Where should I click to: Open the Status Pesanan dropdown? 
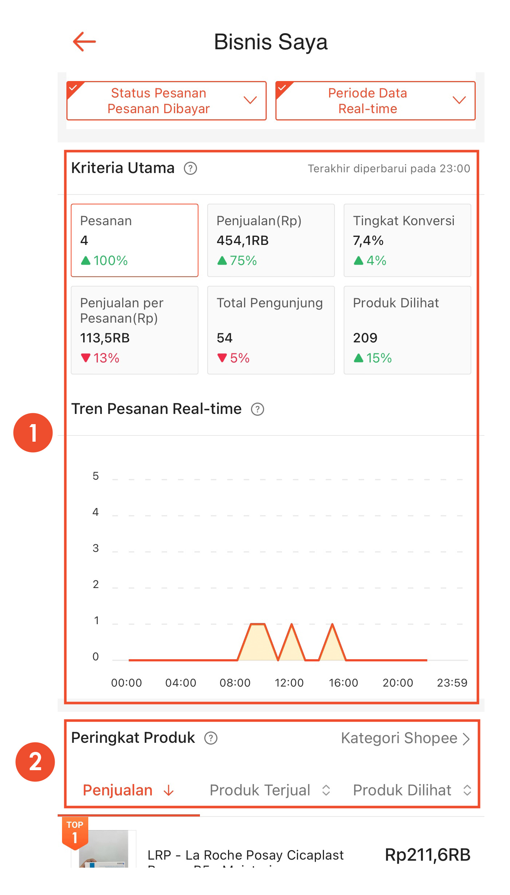click(x=166, y=101)
